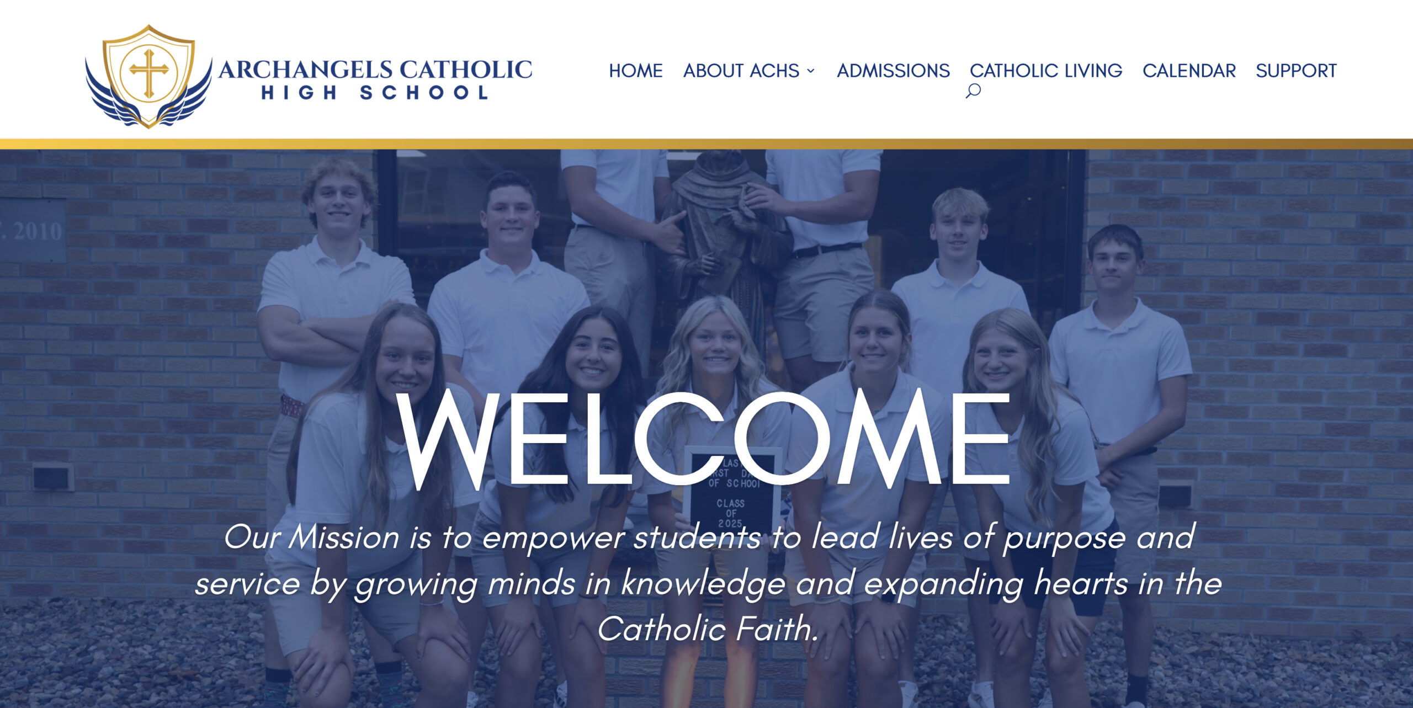
Task: Click the gold divider bar below the header
Action: pyautogui.click(x=706, y=144)
